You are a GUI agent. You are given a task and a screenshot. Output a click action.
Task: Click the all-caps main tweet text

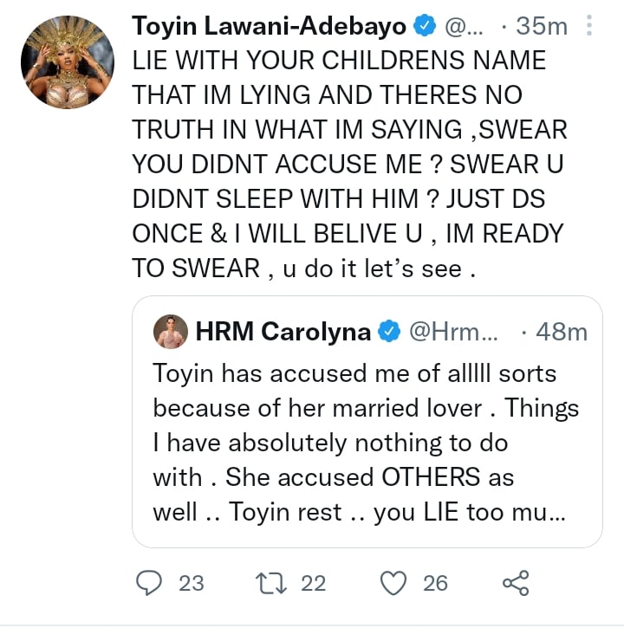pos(347,165)
